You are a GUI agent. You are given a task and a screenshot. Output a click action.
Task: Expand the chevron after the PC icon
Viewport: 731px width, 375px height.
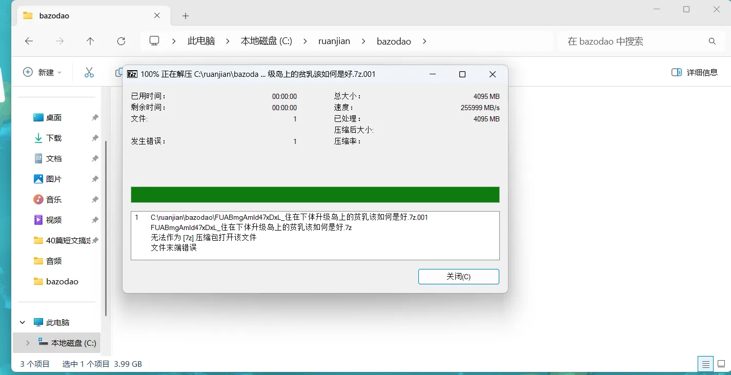click(174, 41)
